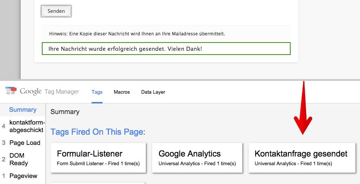Select the DOM Ready event
The width and height of the screenshot is (360, 184).
click(x=23, y=159)
